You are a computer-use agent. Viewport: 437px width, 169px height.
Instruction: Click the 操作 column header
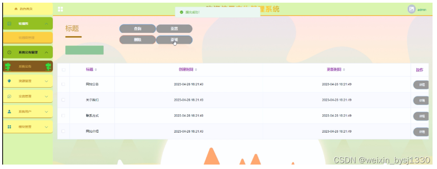click(420, 70)
